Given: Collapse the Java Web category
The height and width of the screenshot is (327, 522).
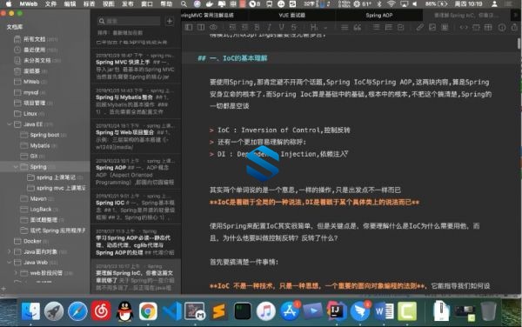Looking at the screenshot, I should pos(9,262).
